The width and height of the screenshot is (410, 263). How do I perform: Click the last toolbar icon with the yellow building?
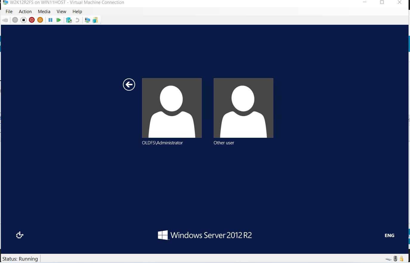[95, 20]
